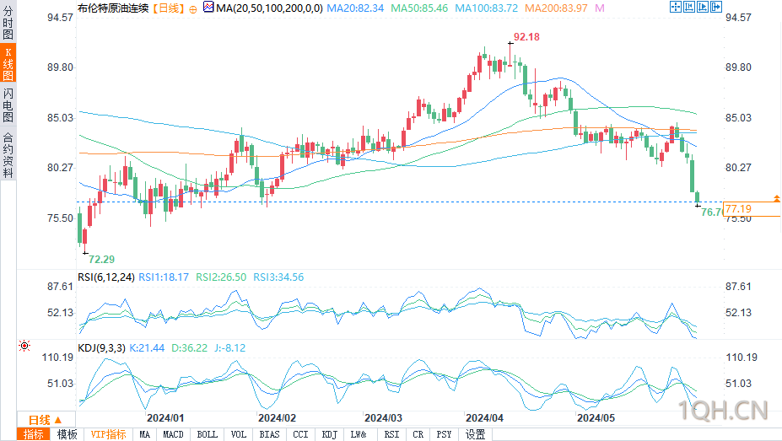This screenshot has width=782, height=441.
Task: Select the 指标 bottom tab
Action: pos(34,434)
